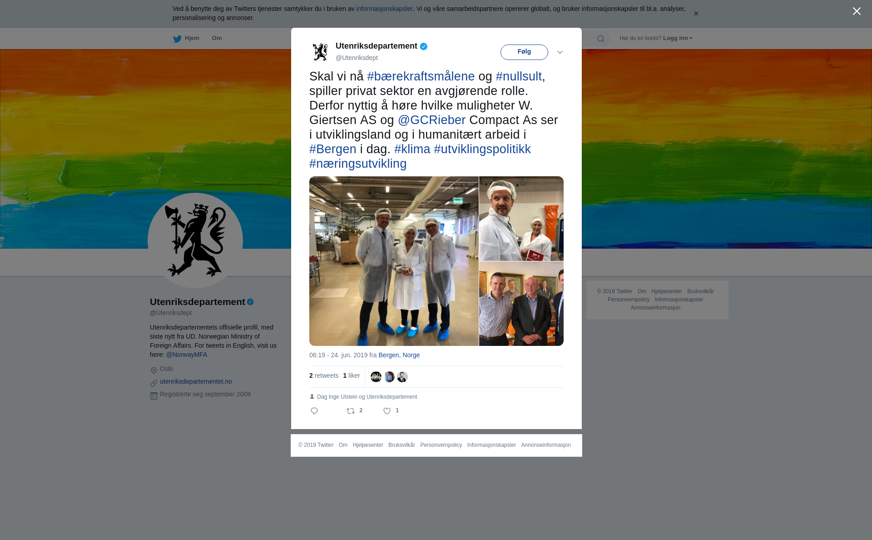Viewport: 872px width, 540px height.
Task: Expand the Logg inn dropdown
Action: 678,38
